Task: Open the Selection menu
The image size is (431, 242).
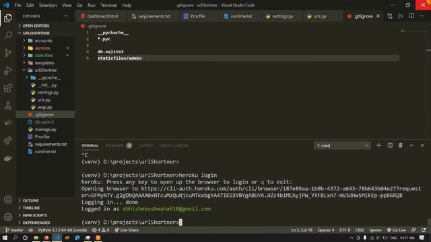Action: [x=48, y=5]
